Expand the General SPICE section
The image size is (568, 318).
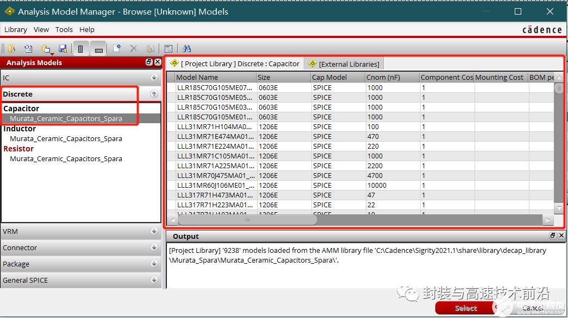[154, 281]
